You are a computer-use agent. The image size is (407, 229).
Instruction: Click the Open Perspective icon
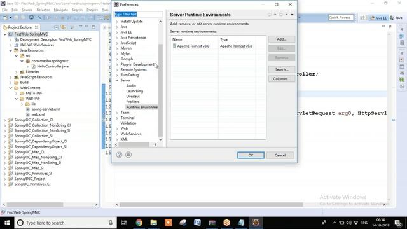point(362,18)
